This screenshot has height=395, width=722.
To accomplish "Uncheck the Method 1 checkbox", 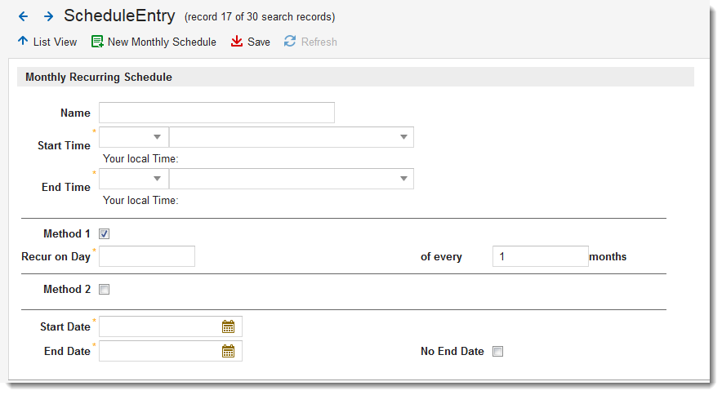I will click(x=104, y=234).
